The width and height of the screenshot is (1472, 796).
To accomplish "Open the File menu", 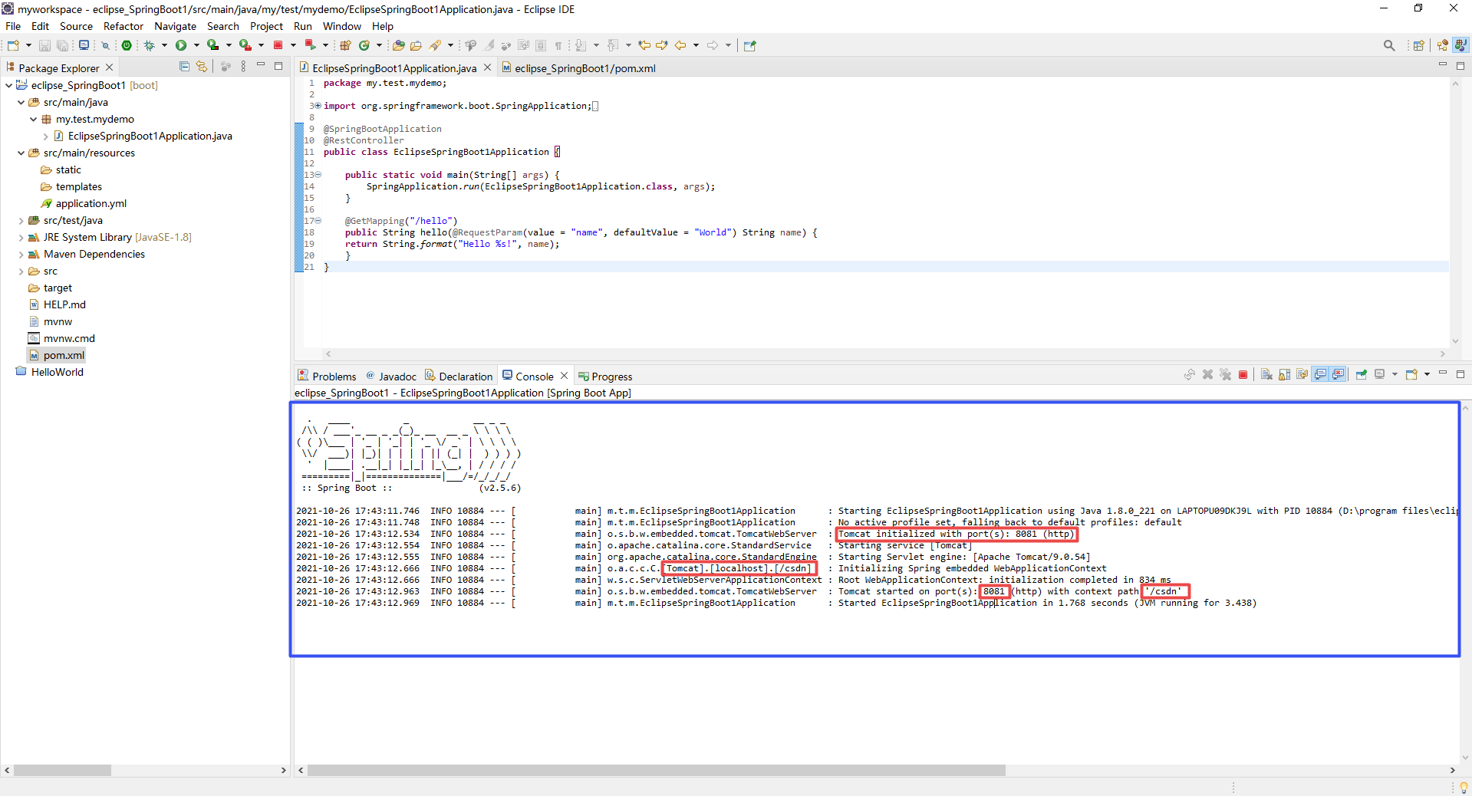I will pos(13,26).
